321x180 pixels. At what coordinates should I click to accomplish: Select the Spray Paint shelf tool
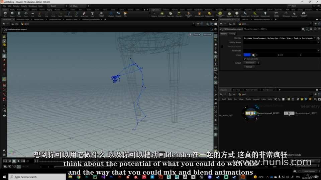(84, 14)
